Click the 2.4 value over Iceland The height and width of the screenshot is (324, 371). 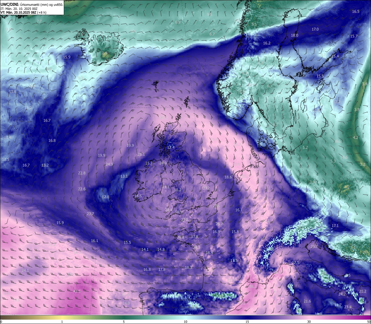point(104,53)
